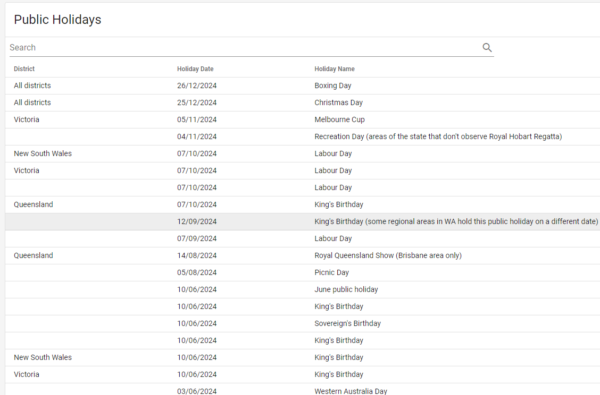The width and height of the screenshot is (600, 395).
Task: Click the highlighted King's Birthday WA row
Action: (x=456, y=222)
